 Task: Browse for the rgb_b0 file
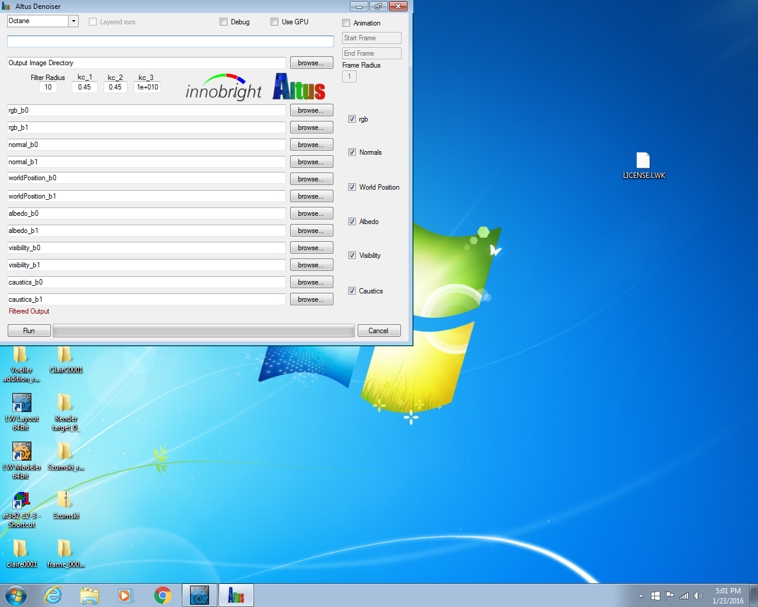click(311, 110)
